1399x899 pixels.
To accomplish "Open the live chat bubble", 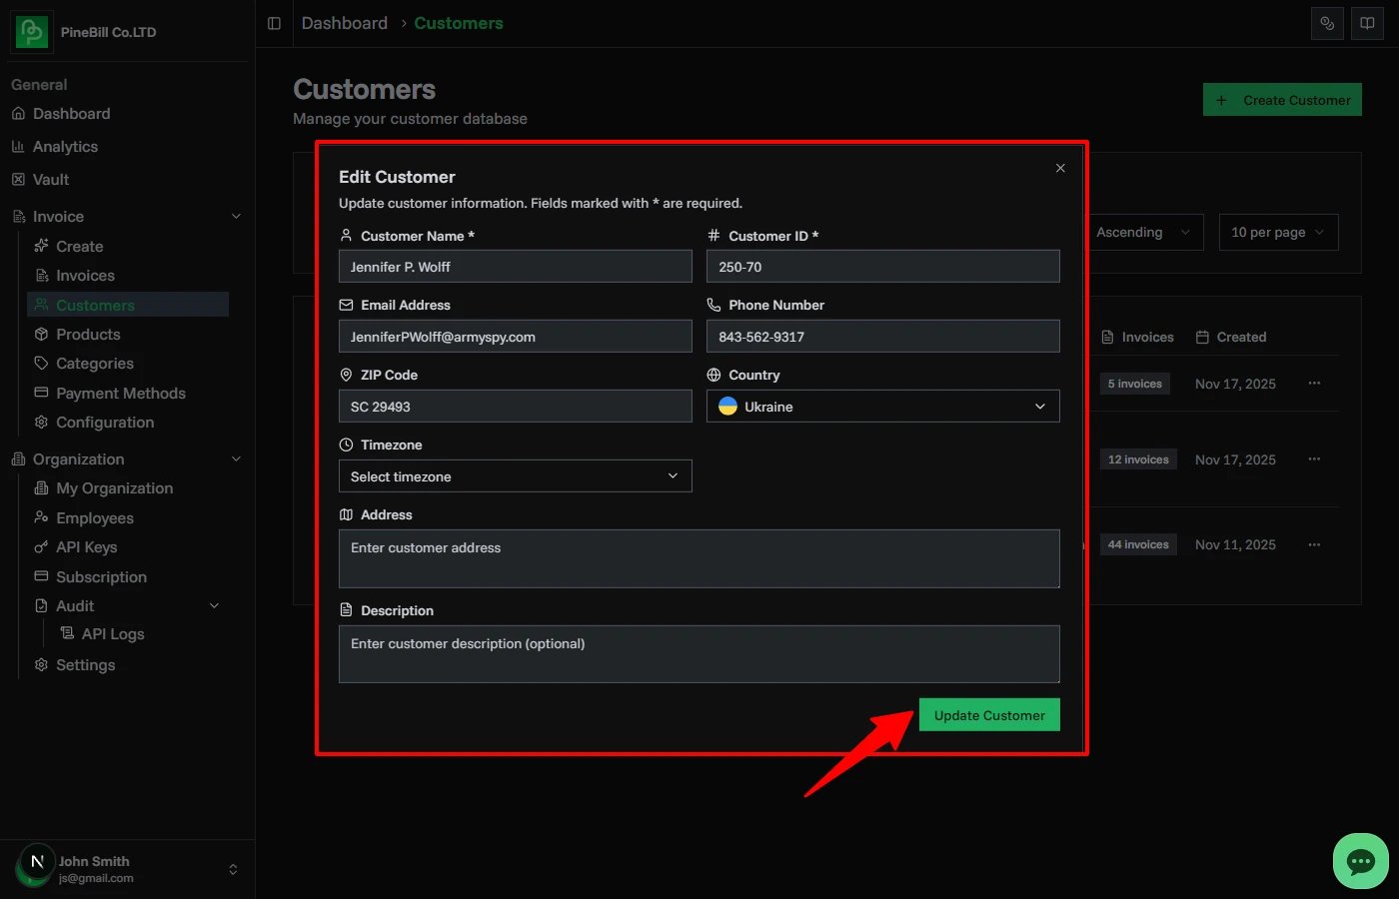I will tap(1360, 860).
